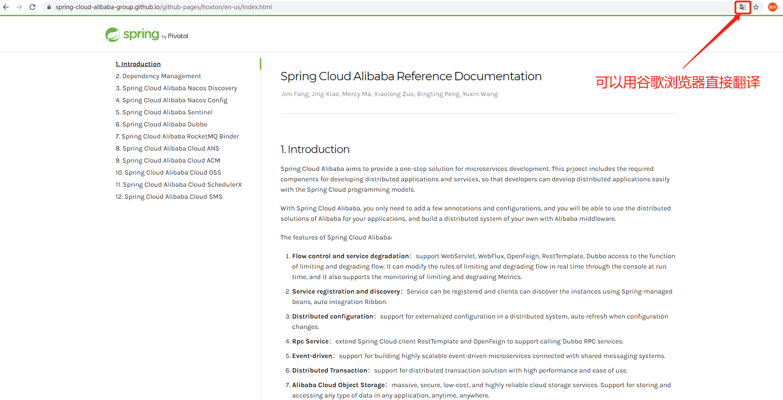
Task: Open the Chrome profile avatar
Action: pos(773,7)
